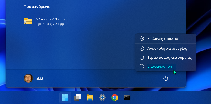
Task: Click the Προτεινόμενα heading
Action: pyautogui.click(x=37, y=6)
